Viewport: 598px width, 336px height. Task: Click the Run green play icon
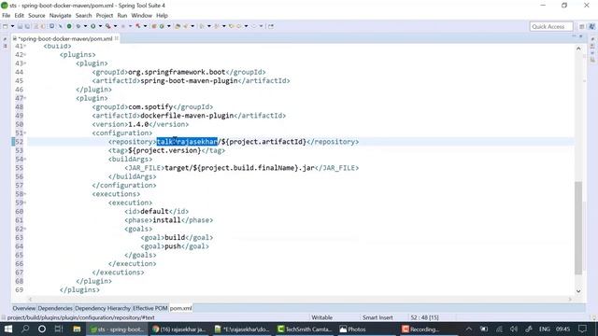[x=93, y=26]
